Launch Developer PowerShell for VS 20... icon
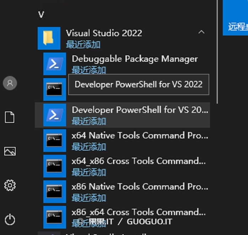 click(x=55, y=115)
